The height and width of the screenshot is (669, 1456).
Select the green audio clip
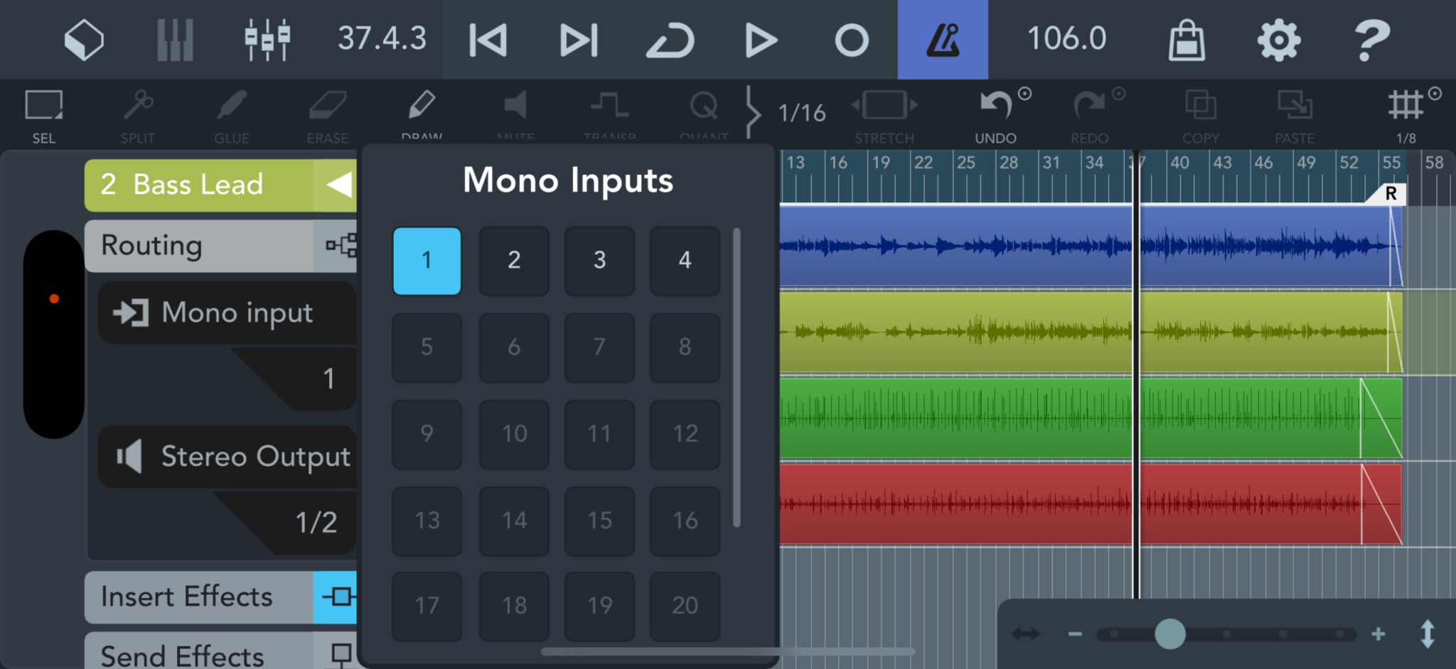point(1091,418)
